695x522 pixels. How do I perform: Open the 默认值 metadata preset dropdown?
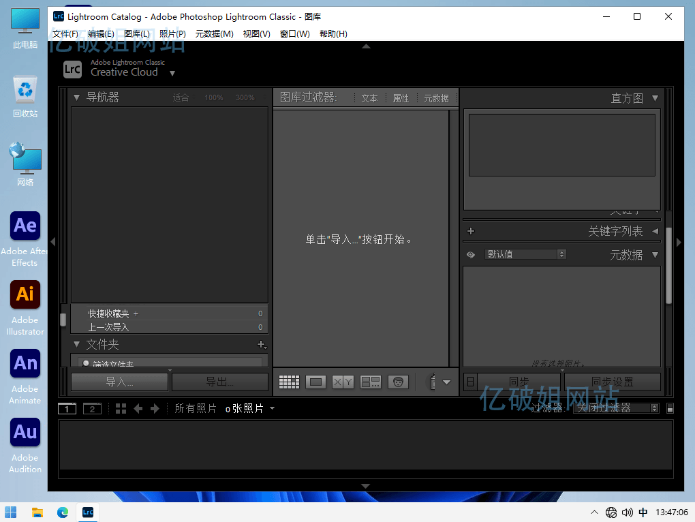point(525,254)
